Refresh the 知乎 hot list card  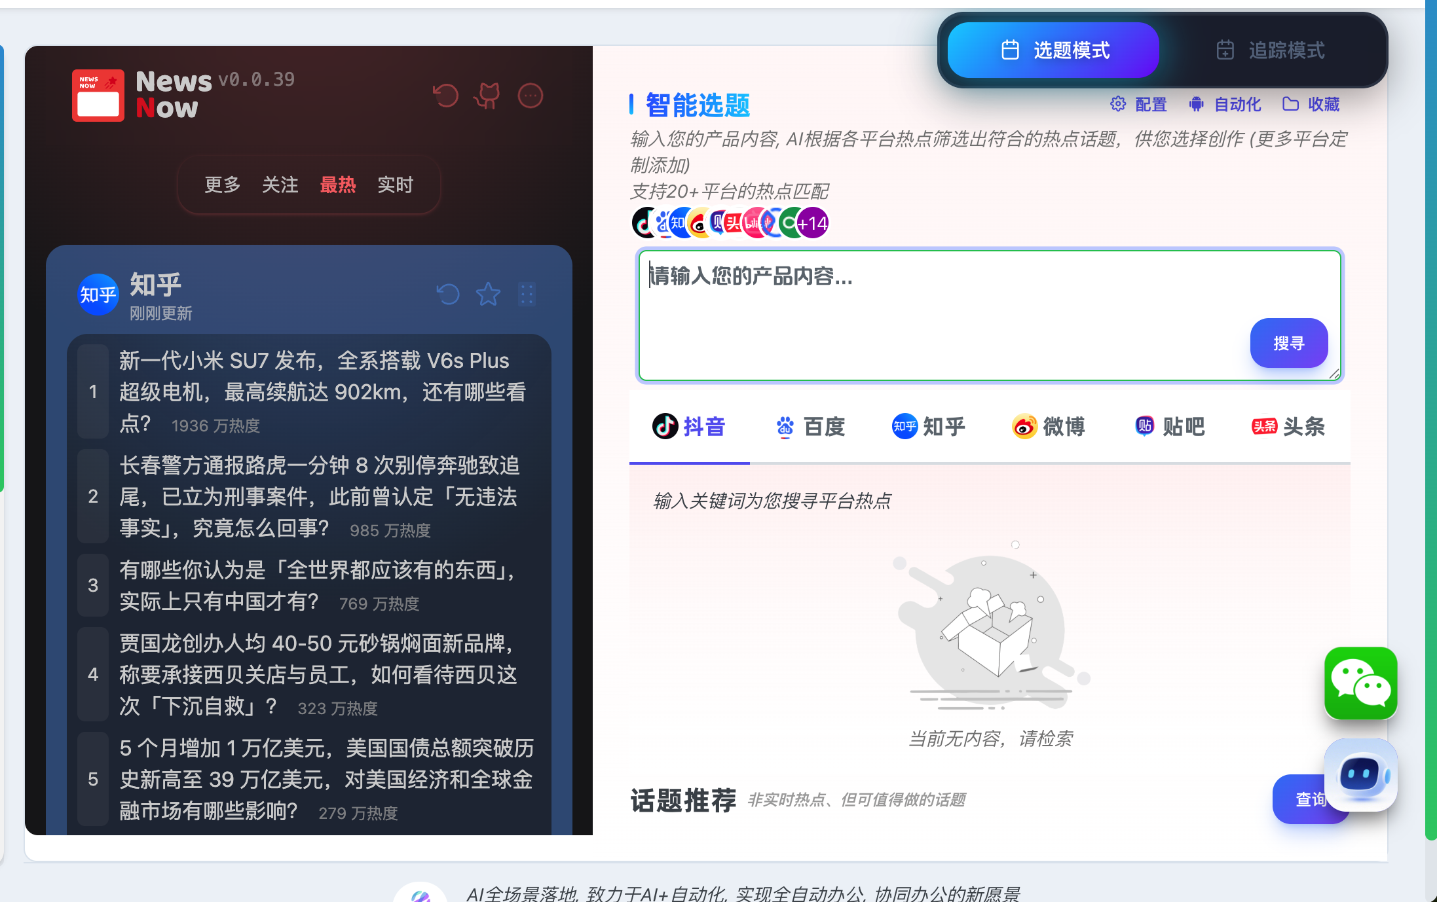click(x=448, y=295)
